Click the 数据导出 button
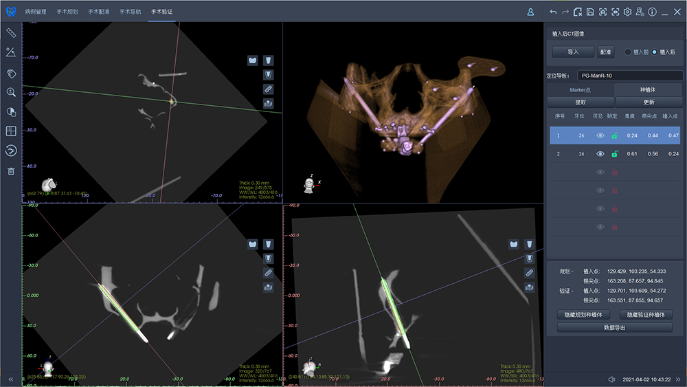Viewport: 687px width, 387px height. point(614,328)
